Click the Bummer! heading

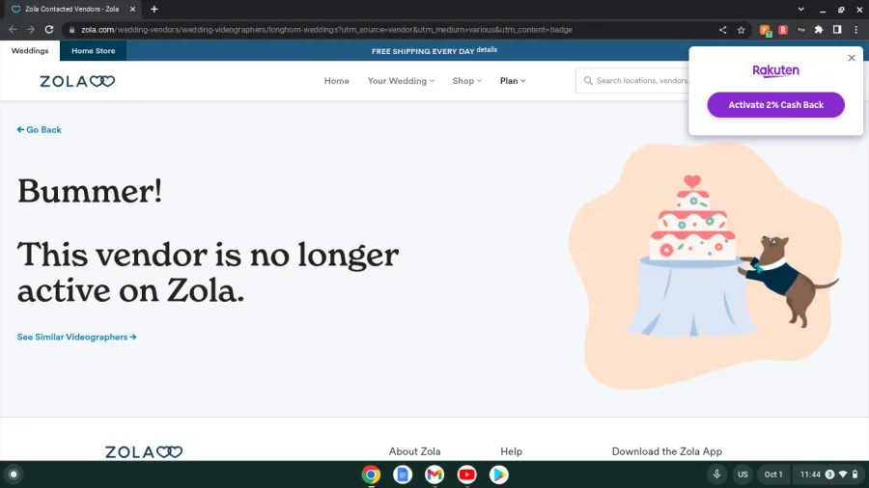(x=90, y=191)
